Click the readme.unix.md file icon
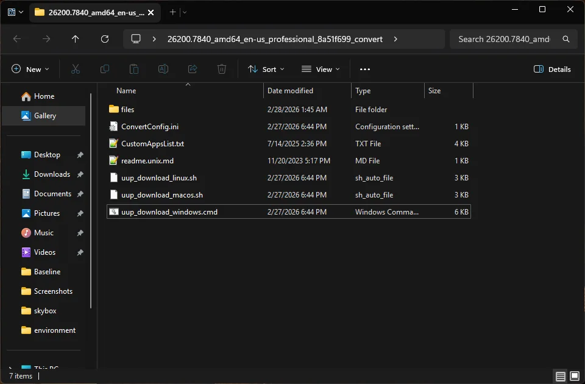 [113, 160]
